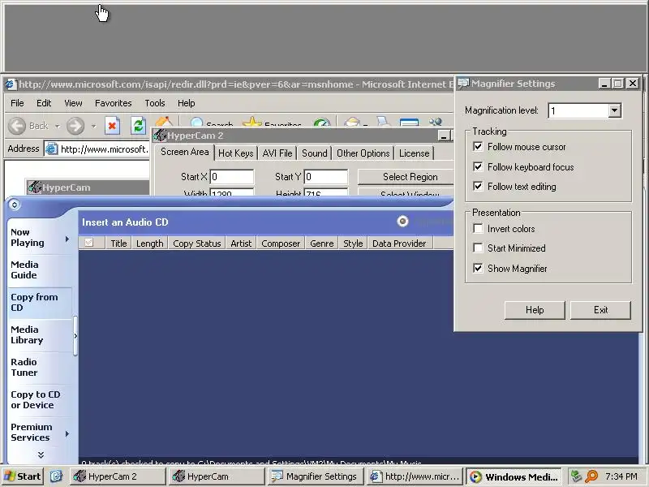Click the Artist column header

[x=241, y=243]
